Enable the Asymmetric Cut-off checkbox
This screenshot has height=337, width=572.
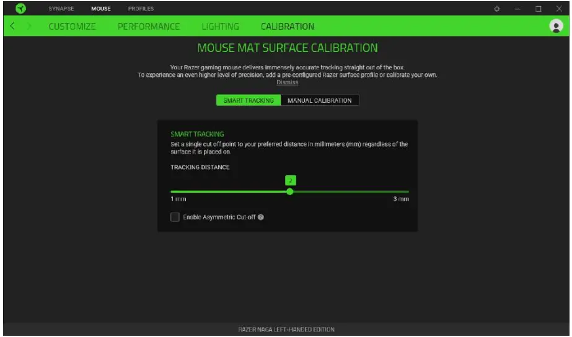click(175, 217)
